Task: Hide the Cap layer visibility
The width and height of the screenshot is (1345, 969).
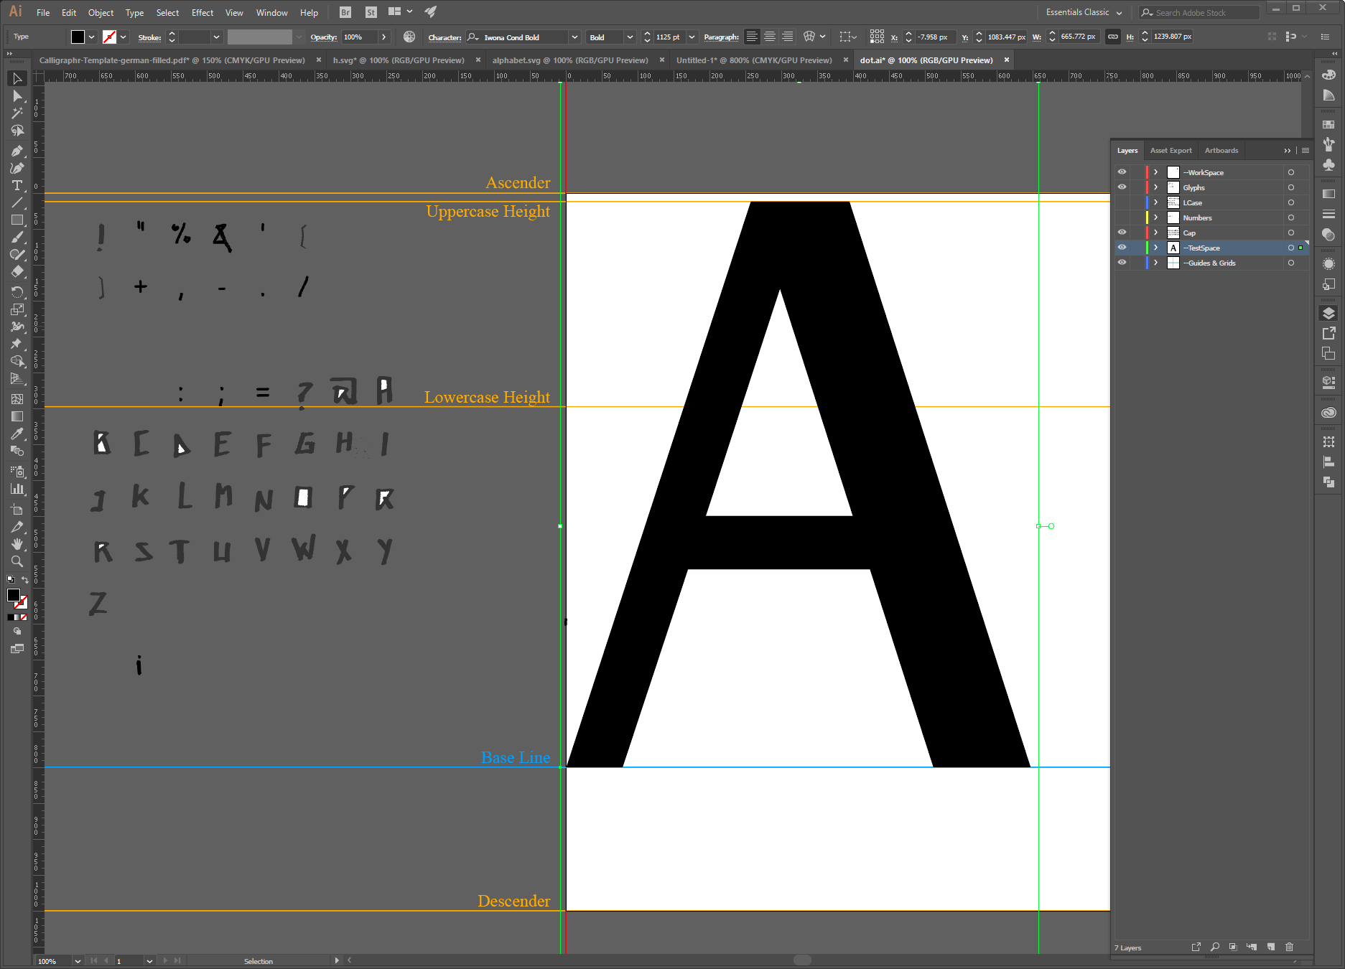Action: (1122, 233)
